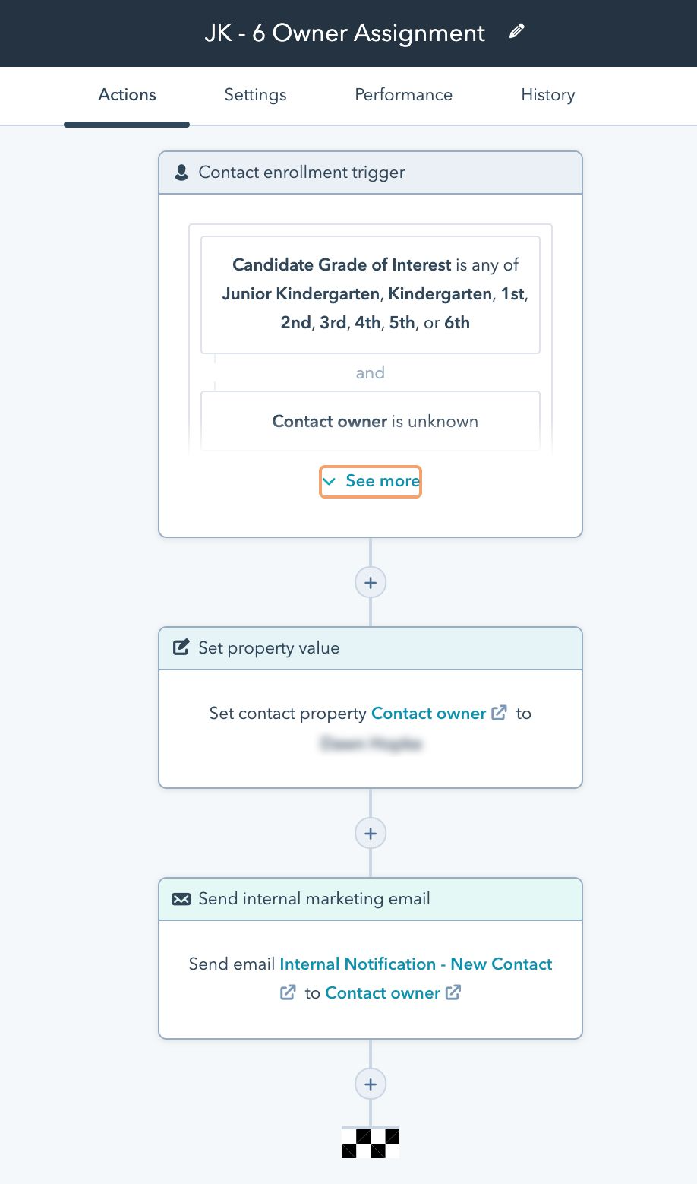Select the Contact owner is unknown filter

point(371,421)
